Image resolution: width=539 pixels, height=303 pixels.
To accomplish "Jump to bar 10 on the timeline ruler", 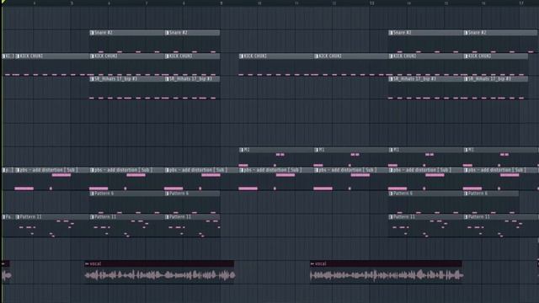I will click(259, 3).
